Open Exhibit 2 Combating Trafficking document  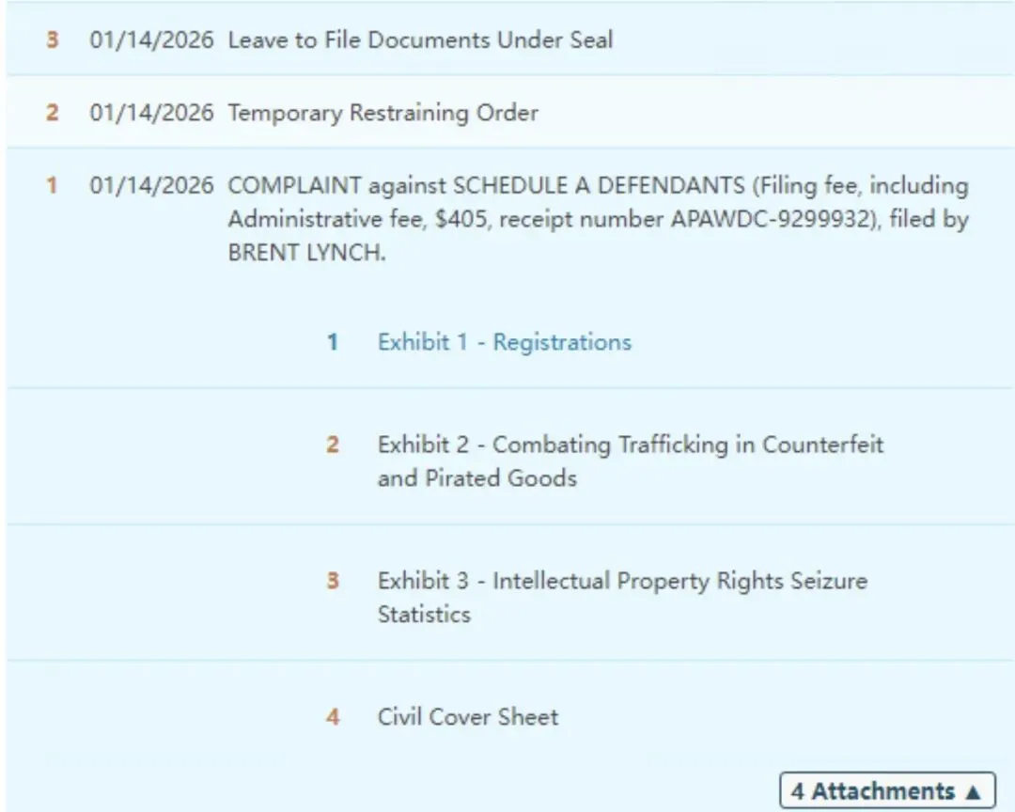point(630,461)
